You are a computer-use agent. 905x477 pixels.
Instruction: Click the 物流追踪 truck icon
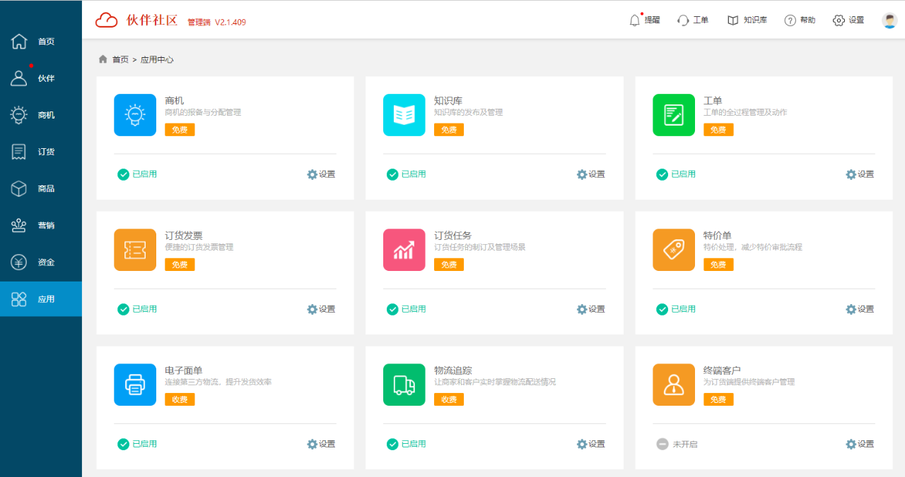(404, 385)
